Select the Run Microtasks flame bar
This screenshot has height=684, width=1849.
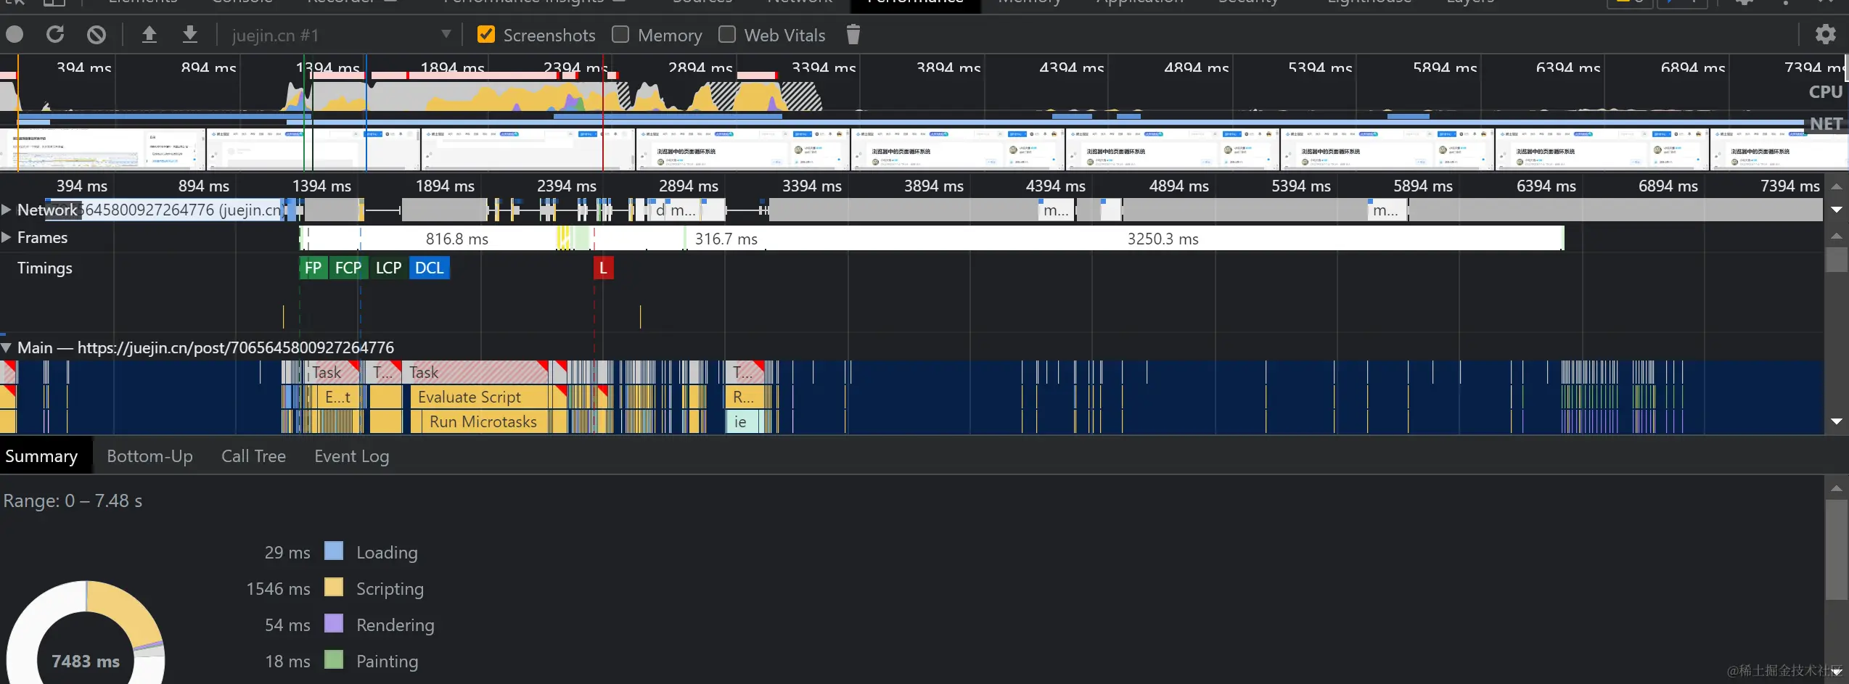483,422
